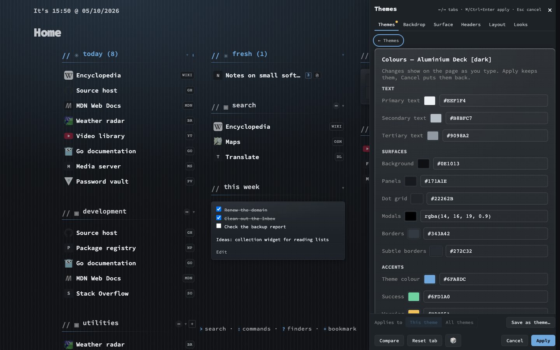
Task: Collapse the fresh section with its arrow
Action: pos(343,55)
